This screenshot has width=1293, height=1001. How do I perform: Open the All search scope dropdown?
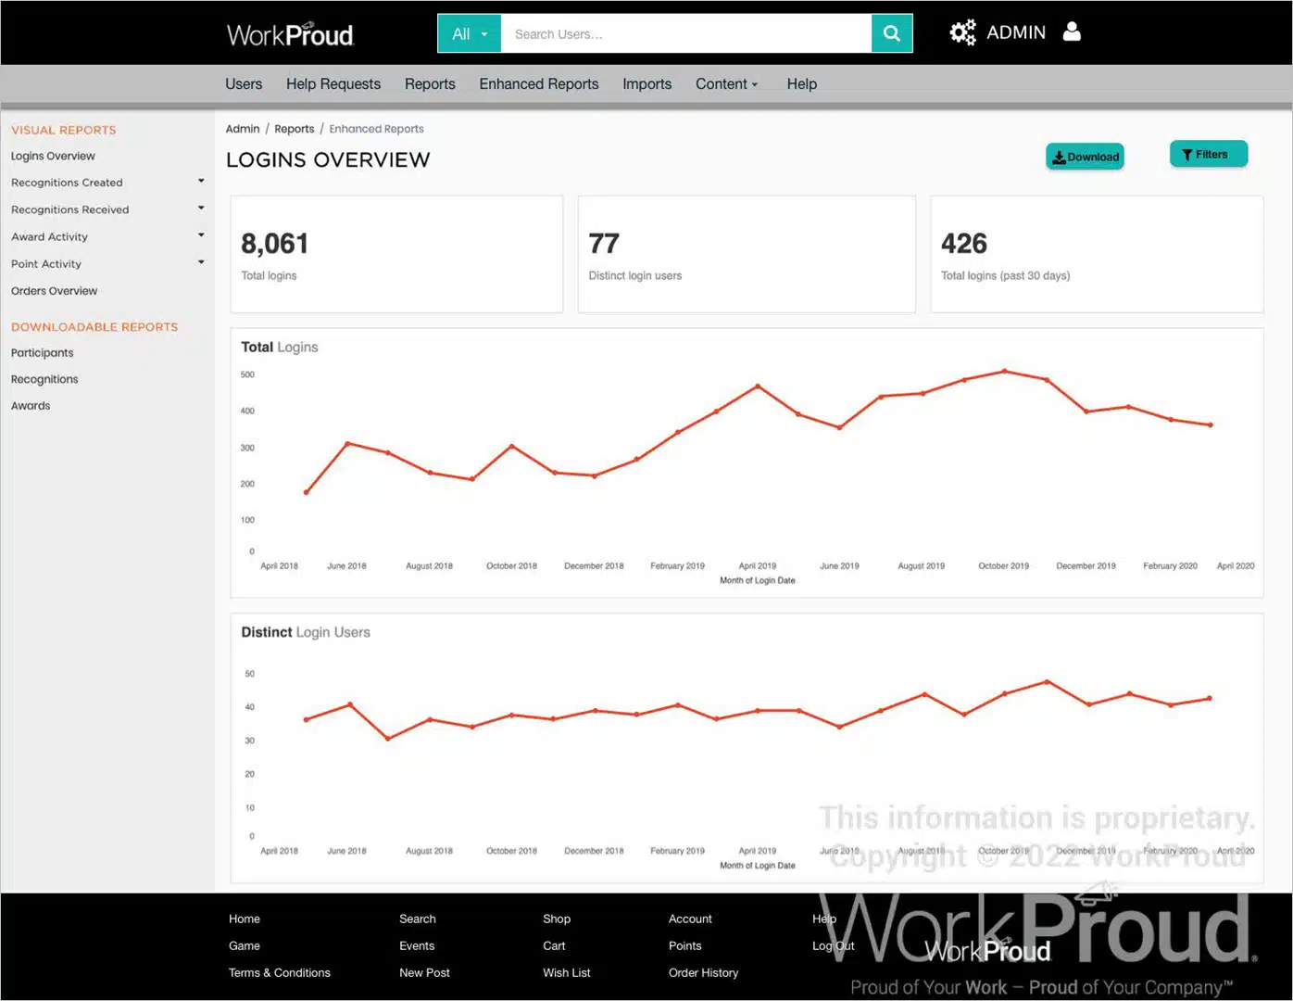(x=469, y=33)
